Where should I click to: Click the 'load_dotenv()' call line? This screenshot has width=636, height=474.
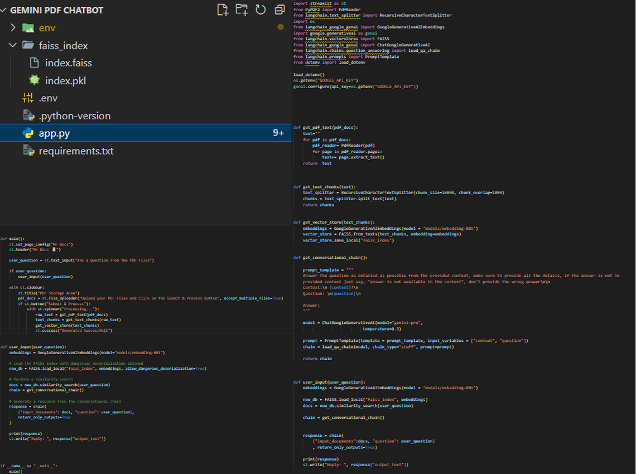(309, 75)
